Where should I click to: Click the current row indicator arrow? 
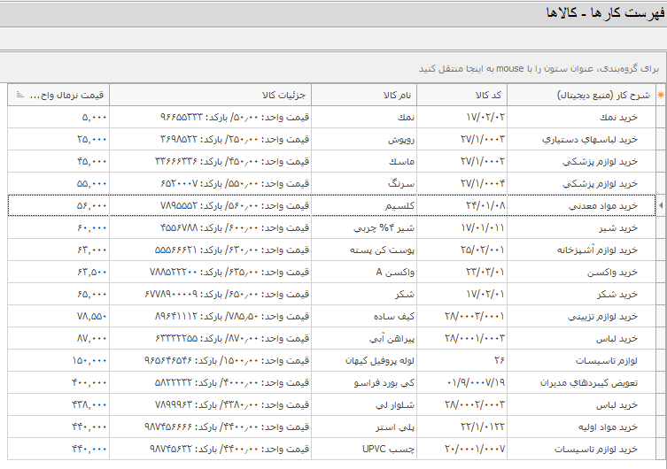tap(660, 205)
